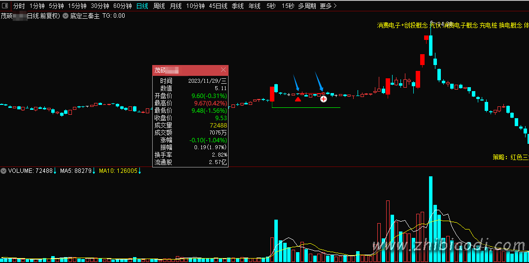Click the VOLUME: 72488 label
Screen dimensions: 529x263
tap(31, 171)
